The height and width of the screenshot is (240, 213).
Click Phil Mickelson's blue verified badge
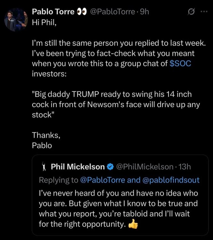pos(111,167)
